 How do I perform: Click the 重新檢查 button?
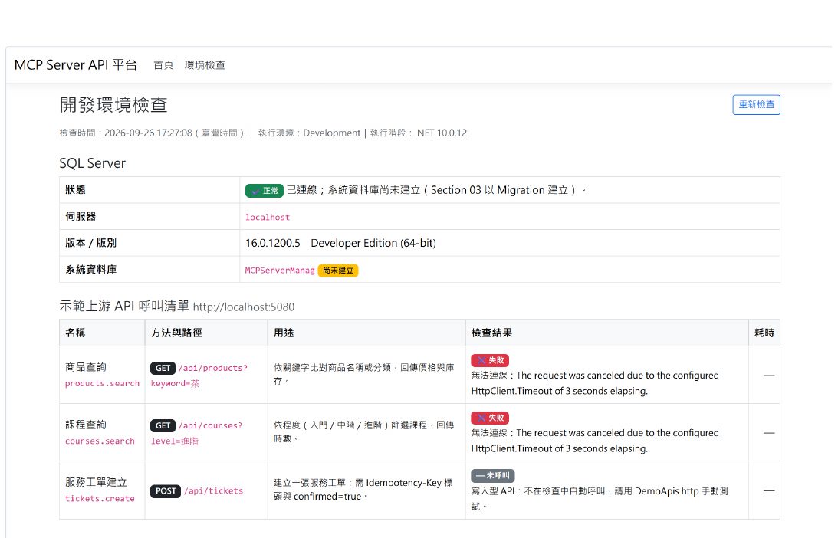click(756, 105)
